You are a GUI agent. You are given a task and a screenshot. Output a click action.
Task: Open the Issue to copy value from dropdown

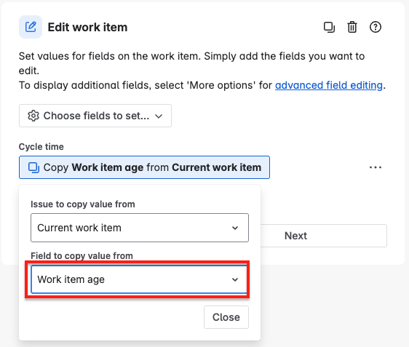point(140,228)
